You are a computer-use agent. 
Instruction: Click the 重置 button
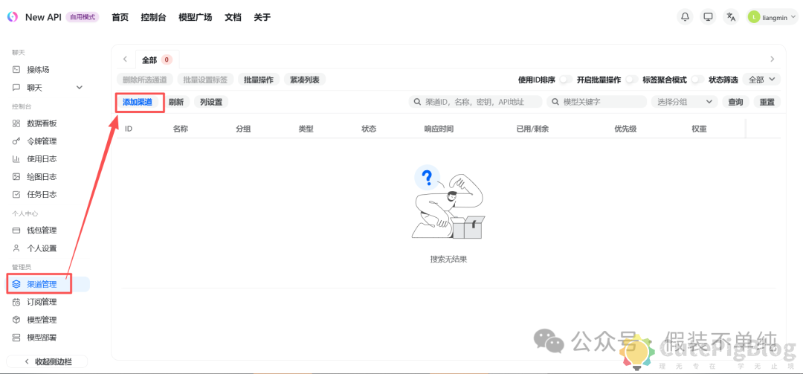pos(767,102)
